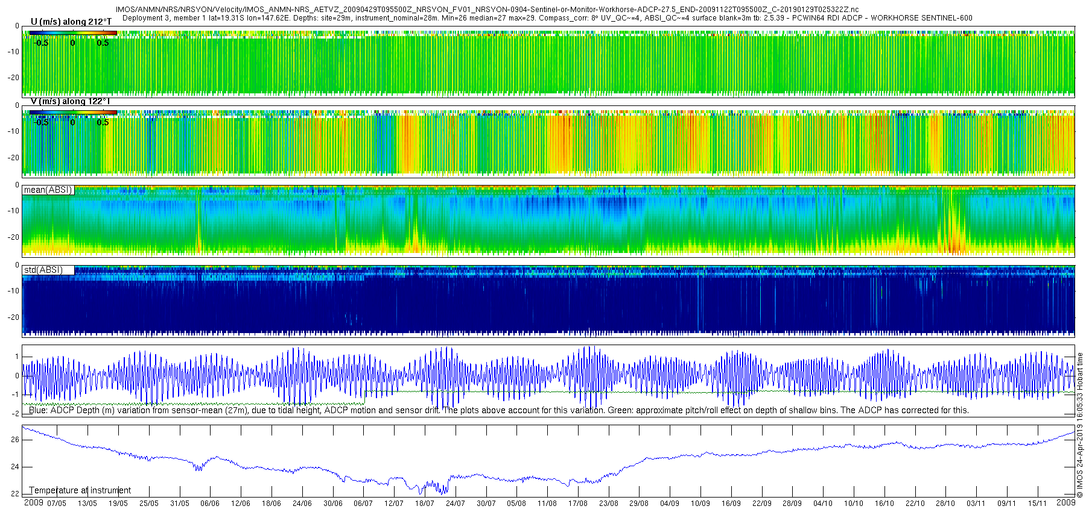Screen dimensions: 1086x512
Task: Select the 'U (m/s) along 212°T' panel title
Action: pos(71,22)
